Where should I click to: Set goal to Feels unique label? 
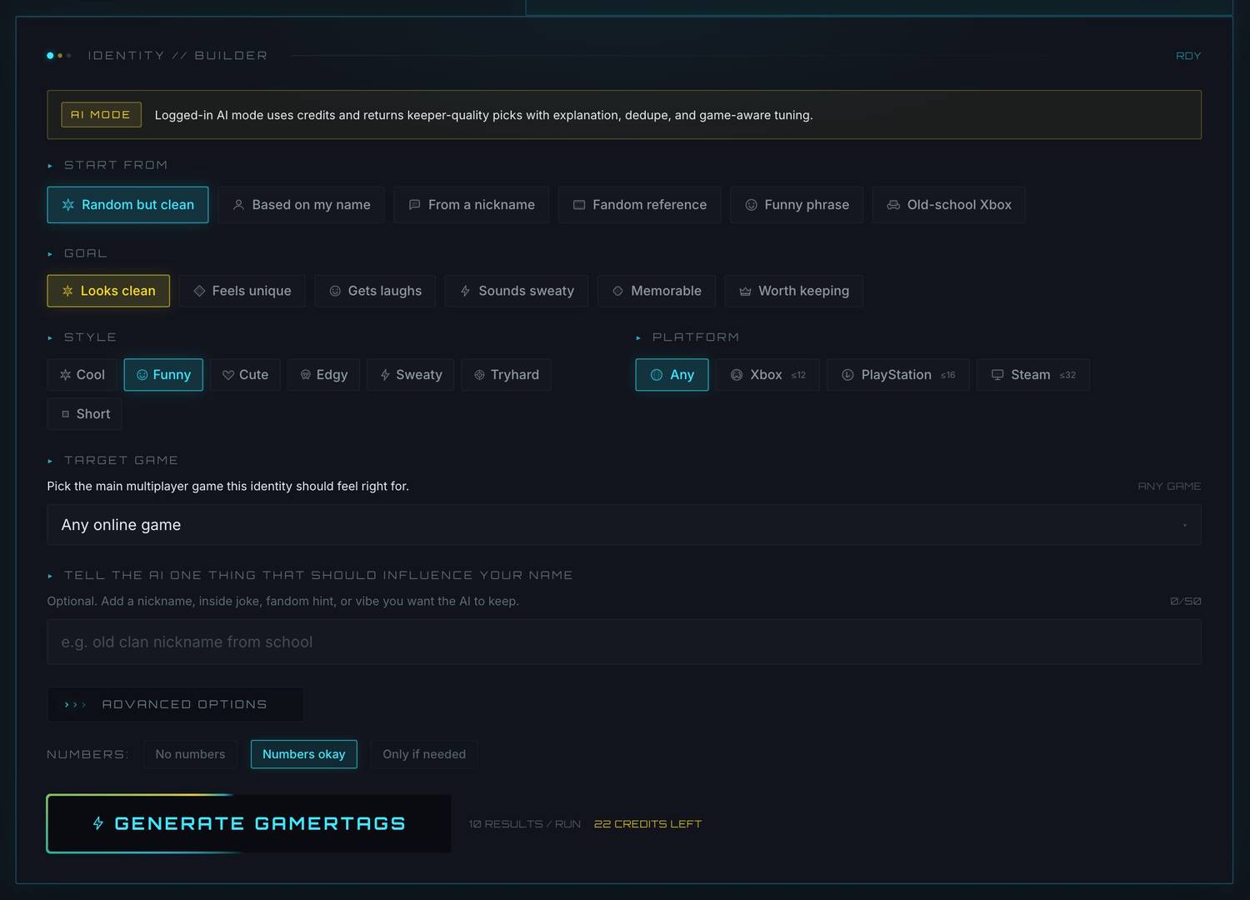tap(252, 291)
